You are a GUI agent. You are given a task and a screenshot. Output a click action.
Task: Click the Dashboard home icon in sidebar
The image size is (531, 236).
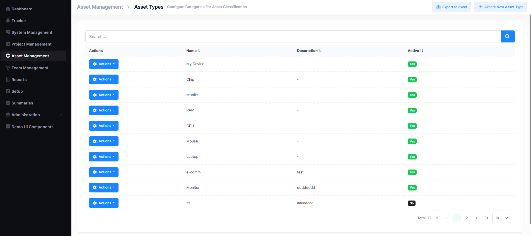pyautogui.click(x=8, y=9)
